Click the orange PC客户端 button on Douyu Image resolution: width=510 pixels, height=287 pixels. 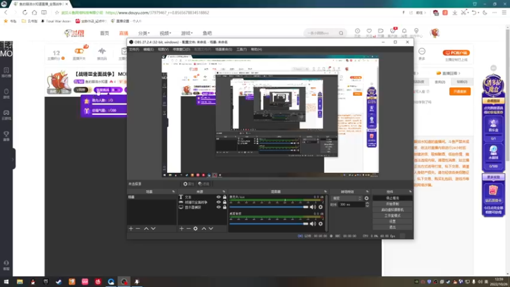[456, 53]
